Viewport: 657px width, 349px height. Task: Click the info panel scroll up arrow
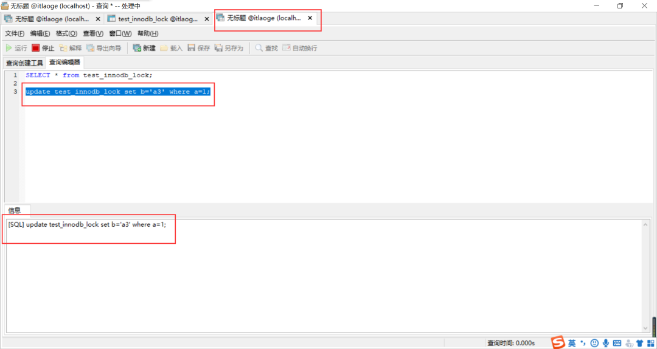tap(645, 225)
